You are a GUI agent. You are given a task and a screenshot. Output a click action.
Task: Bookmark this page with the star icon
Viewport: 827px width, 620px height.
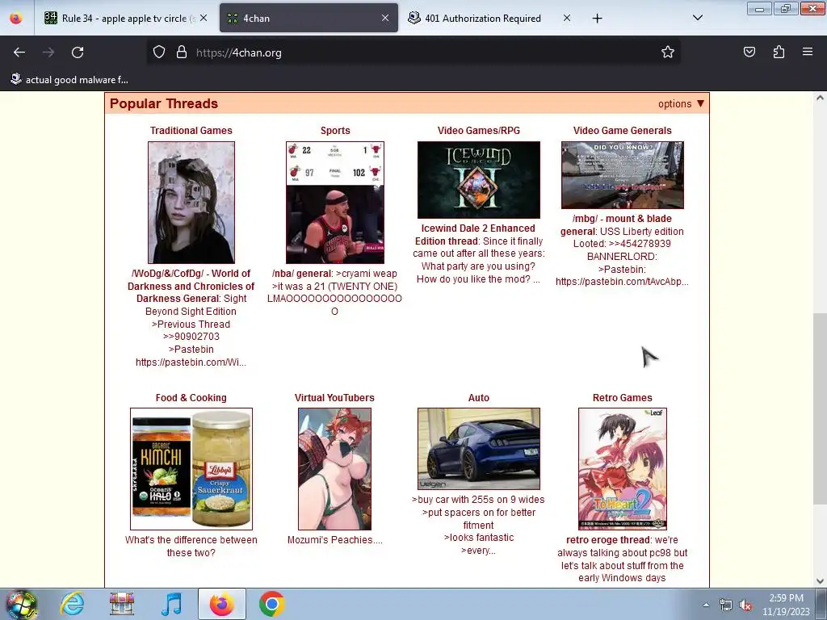pyautogui.click(x=668, y=52)
